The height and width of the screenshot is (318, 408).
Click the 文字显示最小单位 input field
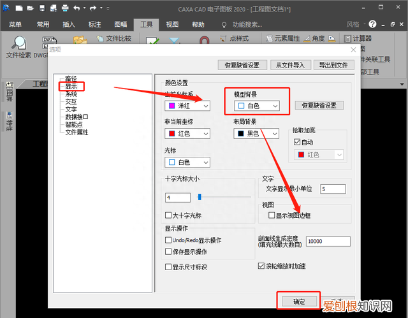[333, 189]
